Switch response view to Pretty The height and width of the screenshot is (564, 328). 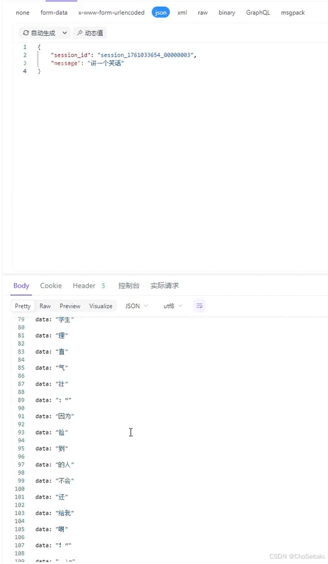pos(23,306)
